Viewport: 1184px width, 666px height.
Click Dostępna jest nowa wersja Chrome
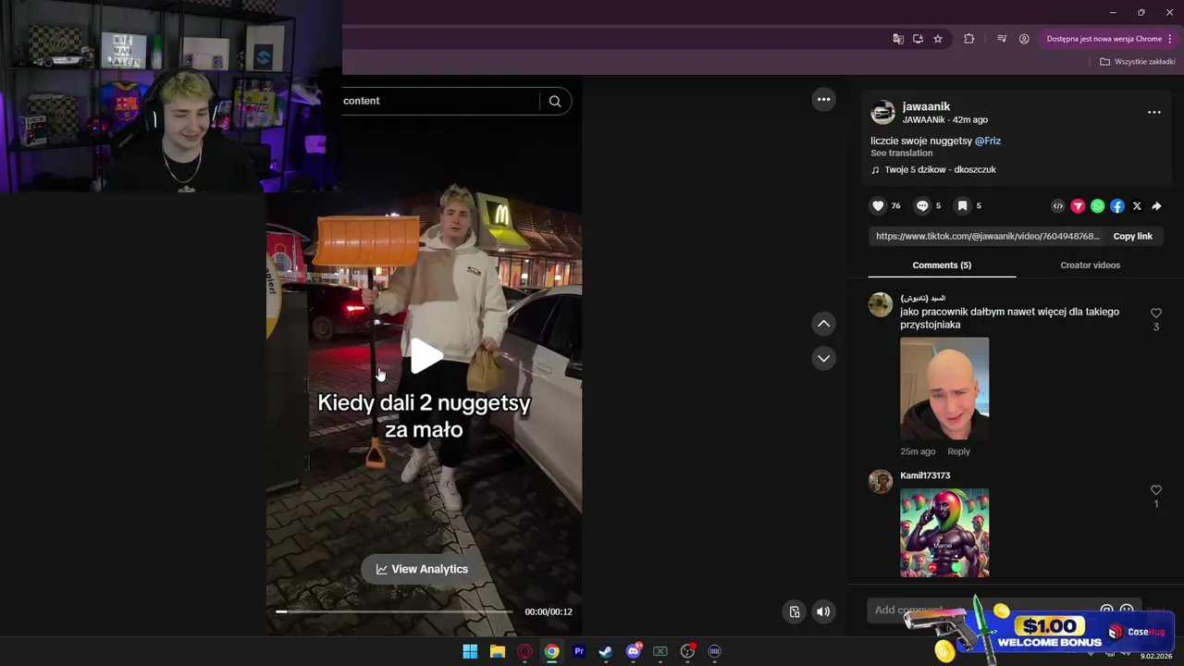[x=1104, y=39]
